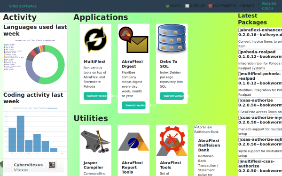
Task: Click the wakatime link above bar chart
Action: point(52,108)
